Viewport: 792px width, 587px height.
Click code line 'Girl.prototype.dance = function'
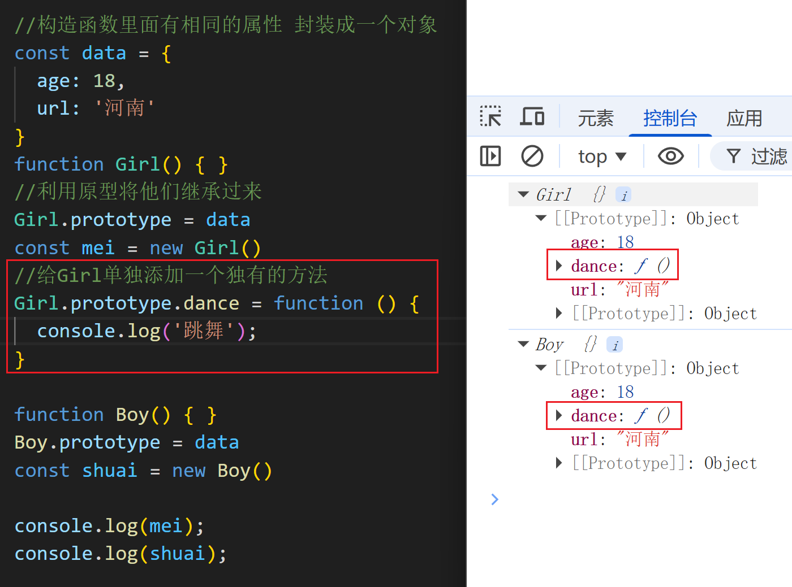pyautogui.click(x=217, y=303)
